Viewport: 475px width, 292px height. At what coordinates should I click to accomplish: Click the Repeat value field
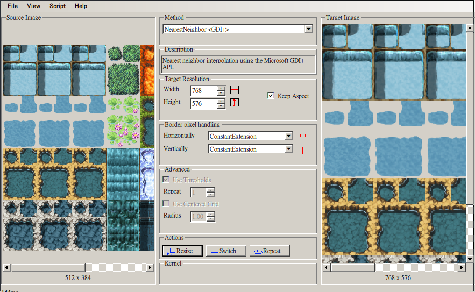(x=198, y=193)
